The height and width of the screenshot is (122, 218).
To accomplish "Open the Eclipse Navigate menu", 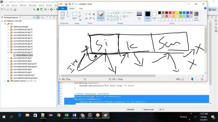I will point(33,5).
